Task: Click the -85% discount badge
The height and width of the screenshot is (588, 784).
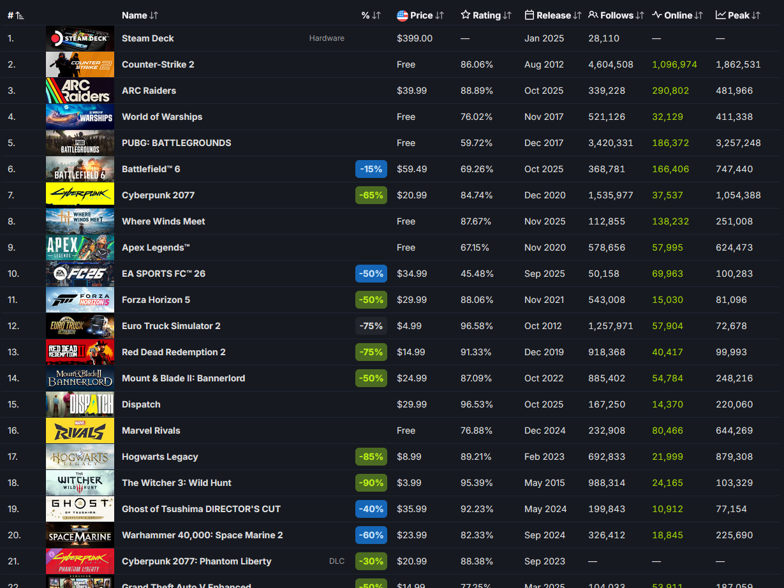Action: [x=371, y=457]
